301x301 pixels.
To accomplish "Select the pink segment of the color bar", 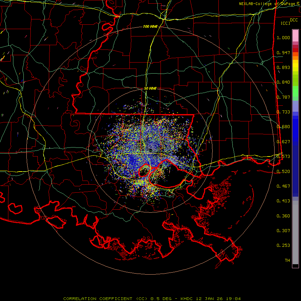I will pos(295,36).
